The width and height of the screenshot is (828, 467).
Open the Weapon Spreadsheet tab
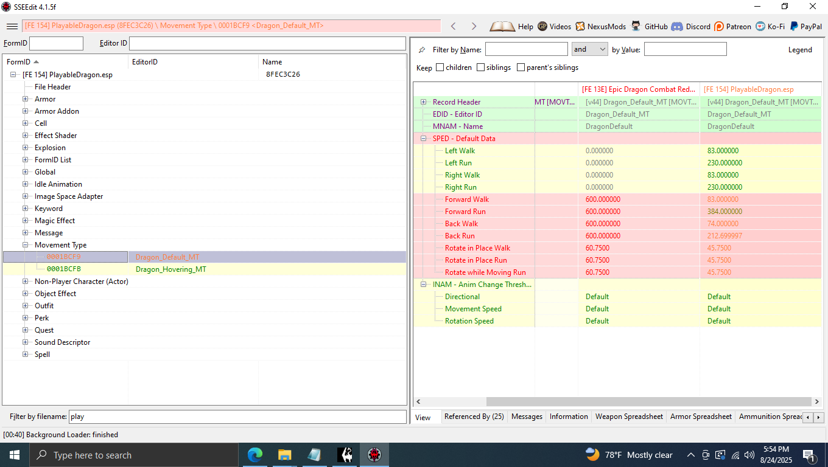click(628, 417)
